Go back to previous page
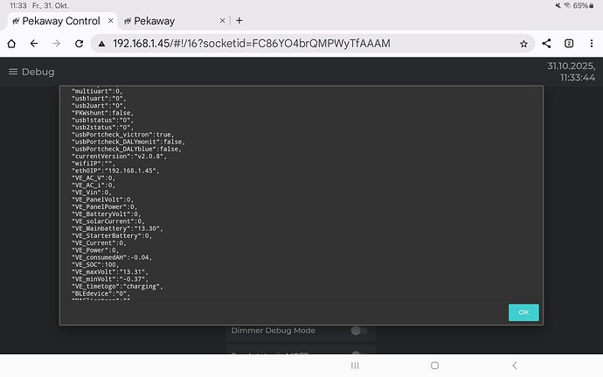 point(34,44)
